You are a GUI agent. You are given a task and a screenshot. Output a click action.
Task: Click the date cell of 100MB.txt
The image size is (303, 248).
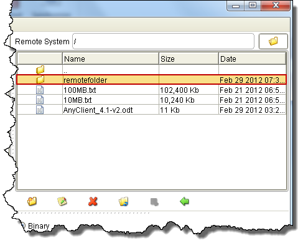tap(252, 90)
